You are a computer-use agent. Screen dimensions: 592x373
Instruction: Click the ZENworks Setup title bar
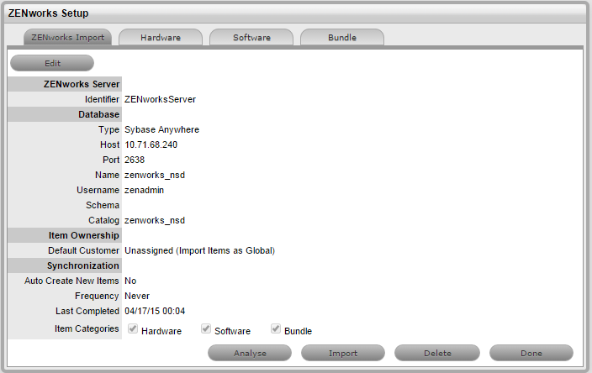[x=296, y=13]
